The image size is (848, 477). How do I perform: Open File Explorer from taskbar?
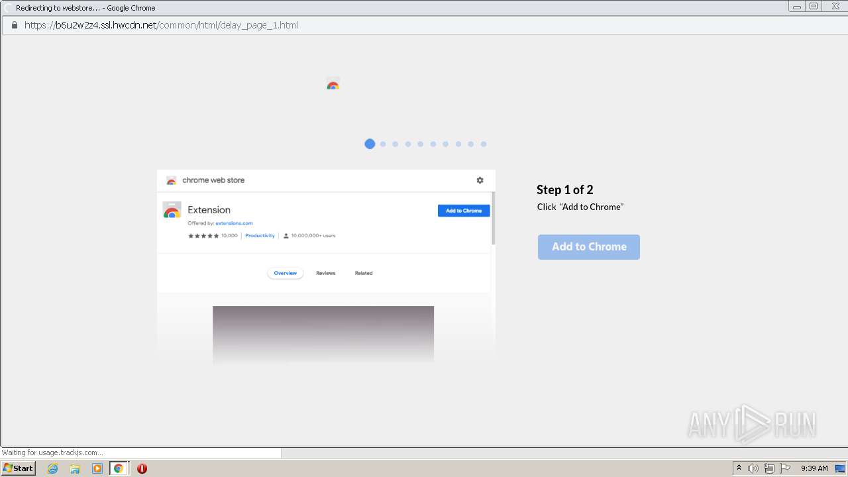click(75, 468)
